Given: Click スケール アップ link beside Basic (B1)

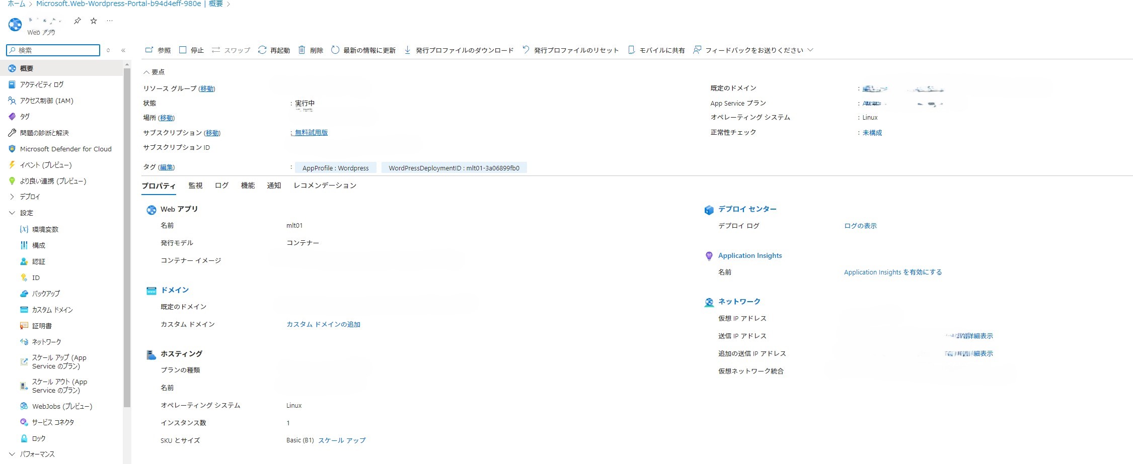Looking at the screenshot, I should [342, 440].
